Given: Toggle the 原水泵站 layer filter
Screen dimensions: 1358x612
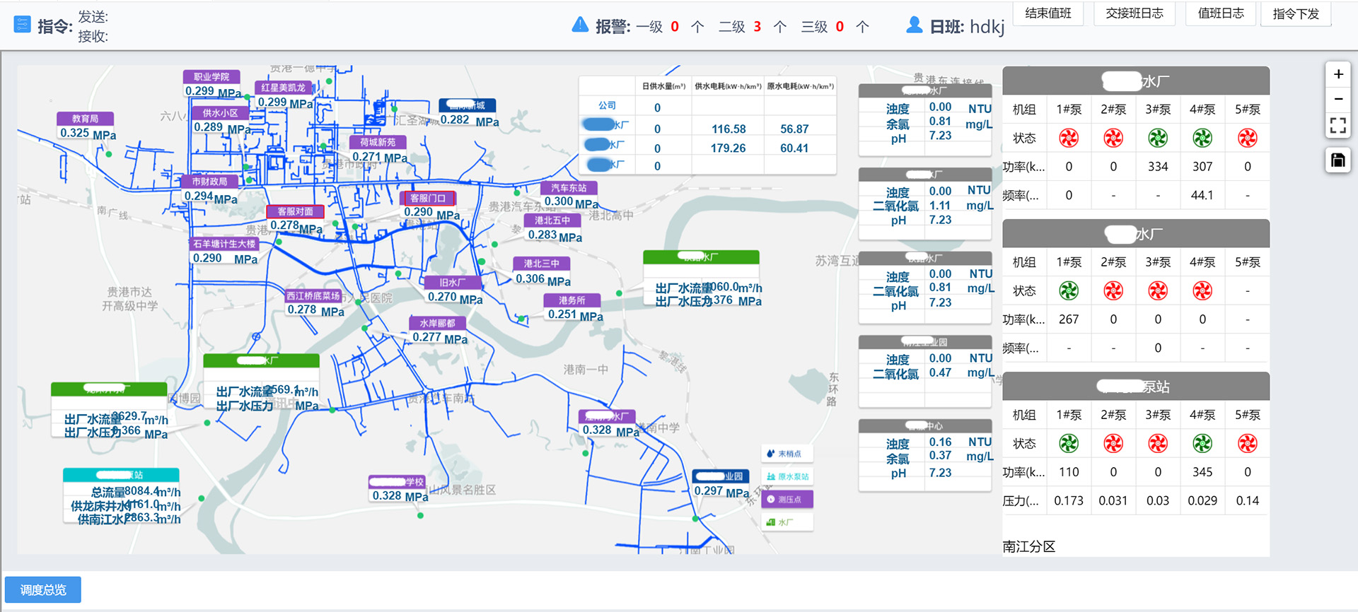Looking at the screenshot, I should coord(787,476).
